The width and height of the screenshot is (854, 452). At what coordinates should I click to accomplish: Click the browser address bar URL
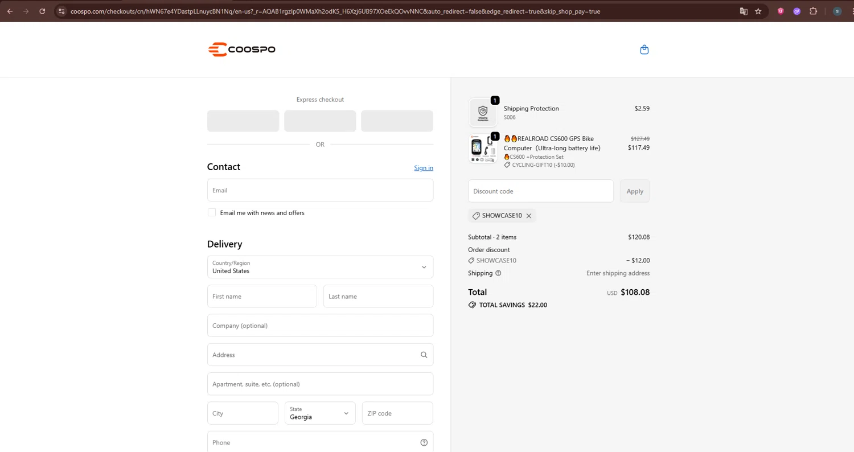pos(335,11)
